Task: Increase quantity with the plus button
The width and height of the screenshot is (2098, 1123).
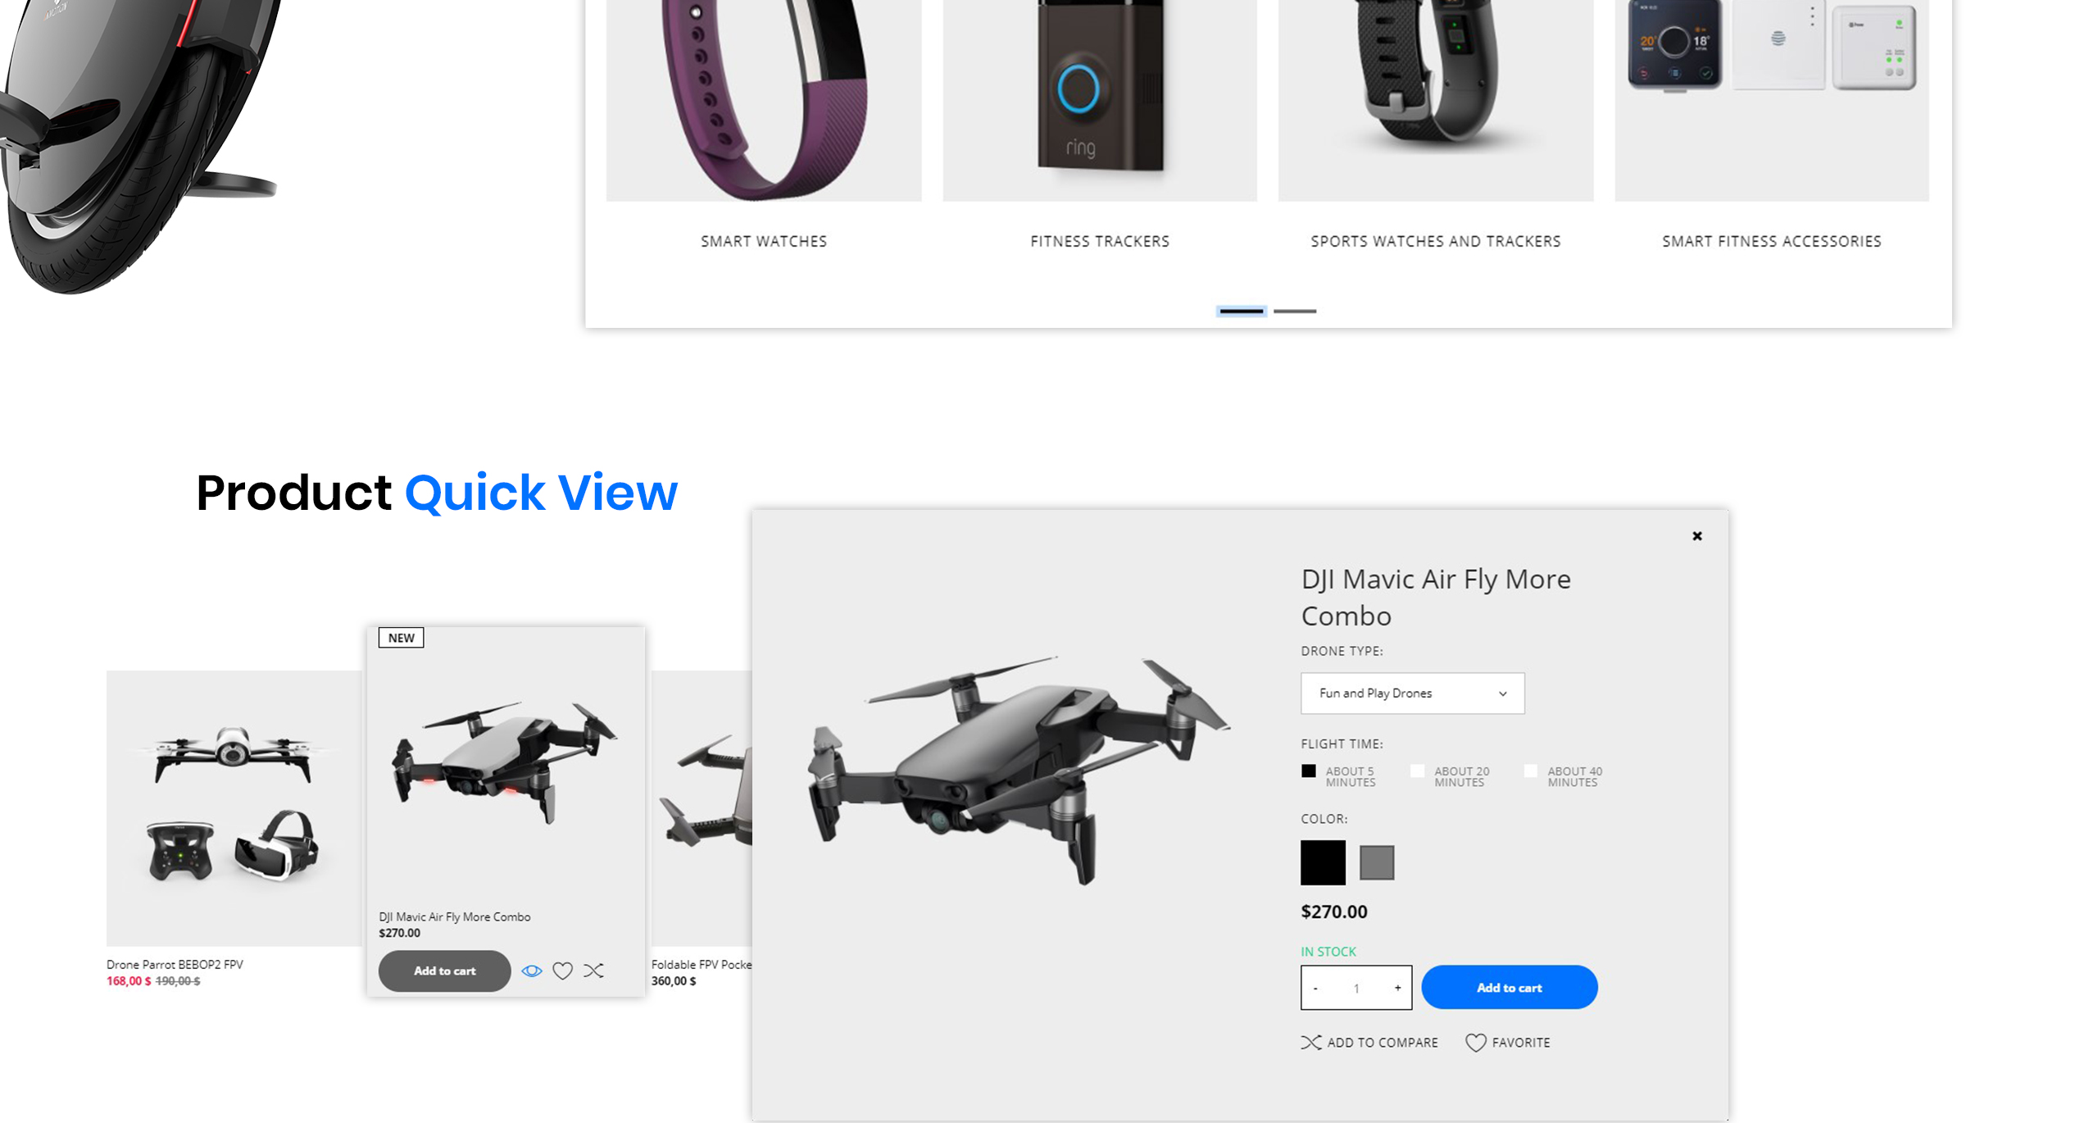Action: [1398, 988]
